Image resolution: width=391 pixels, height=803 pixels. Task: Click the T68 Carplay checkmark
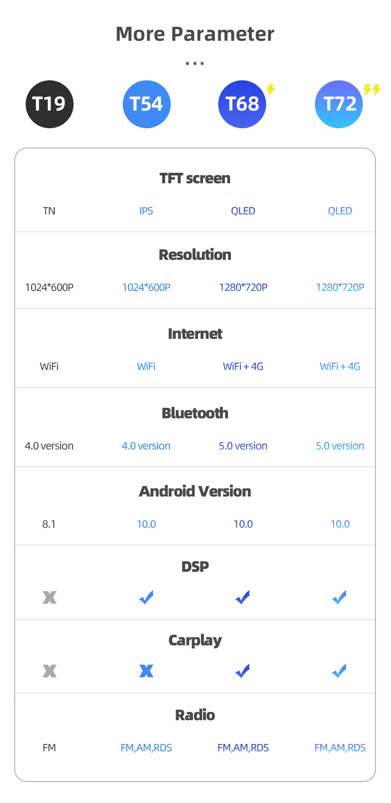coord(243,671)
